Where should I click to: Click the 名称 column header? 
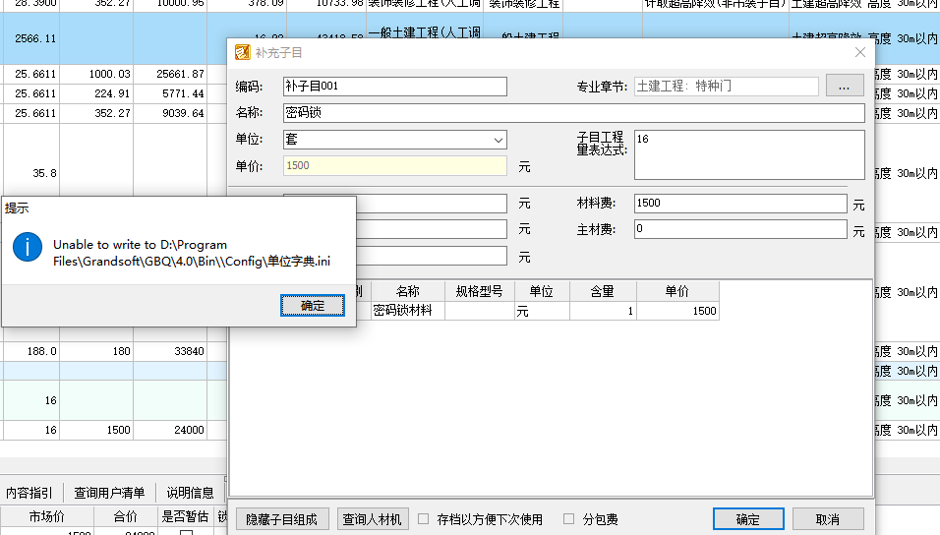click(x=408, y=291)
